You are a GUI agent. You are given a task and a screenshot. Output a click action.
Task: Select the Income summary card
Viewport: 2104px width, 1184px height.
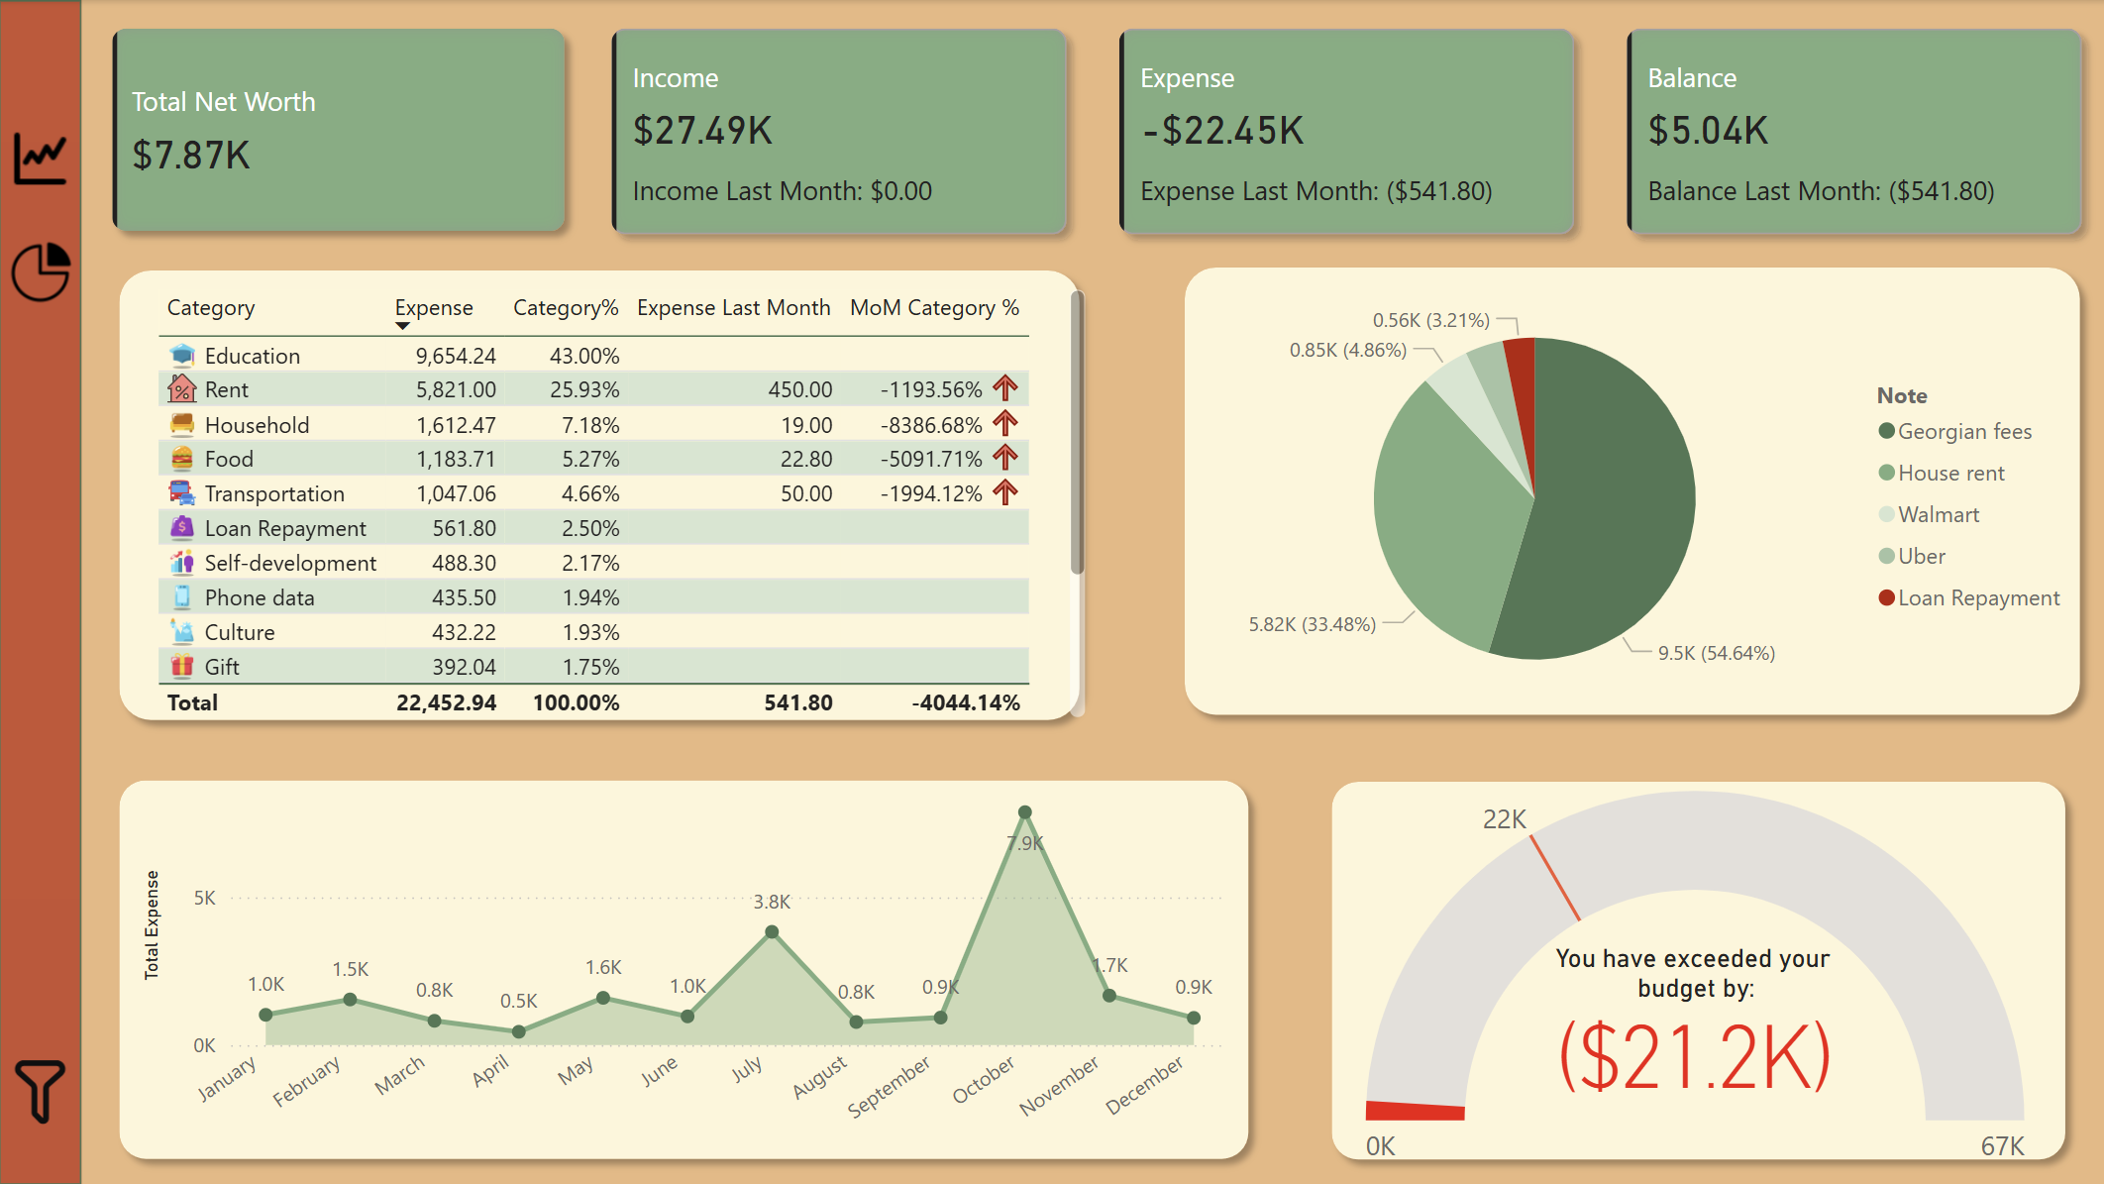[839, 133]
